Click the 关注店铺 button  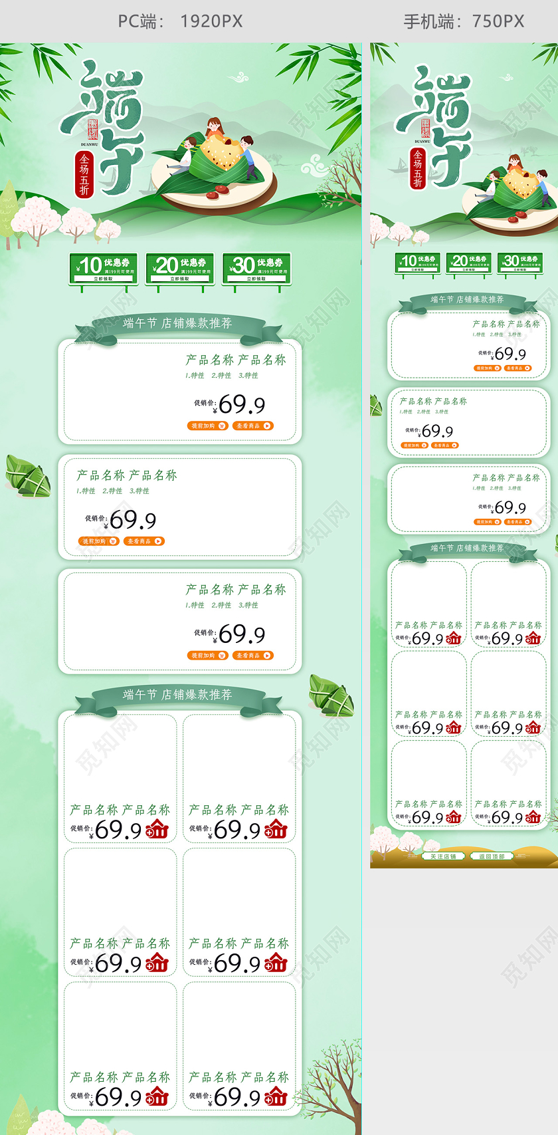[x=443, y=856]
